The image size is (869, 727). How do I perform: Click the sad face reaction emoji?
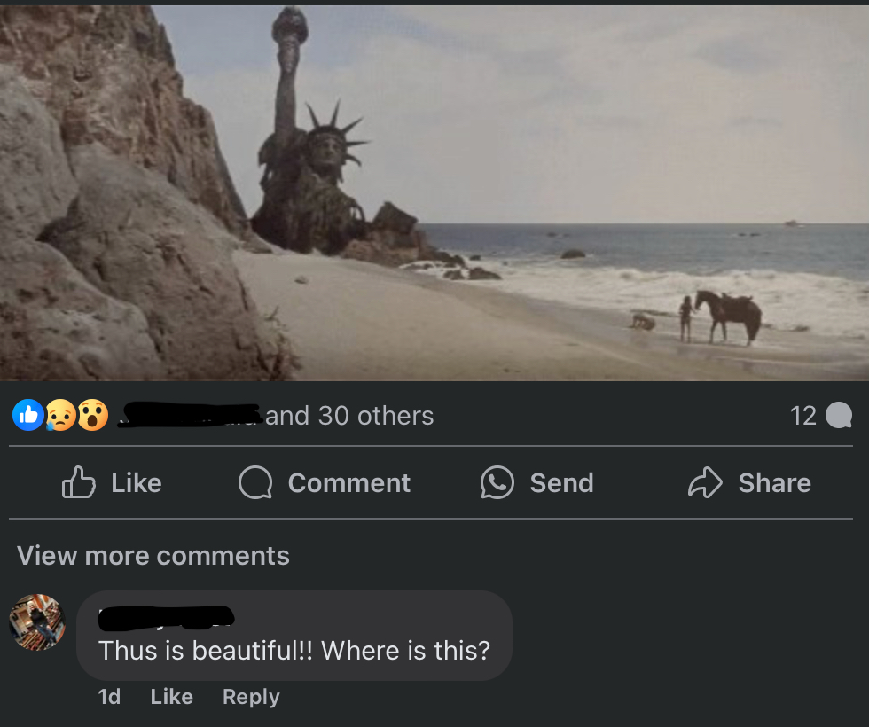click(x=60, y=415)
